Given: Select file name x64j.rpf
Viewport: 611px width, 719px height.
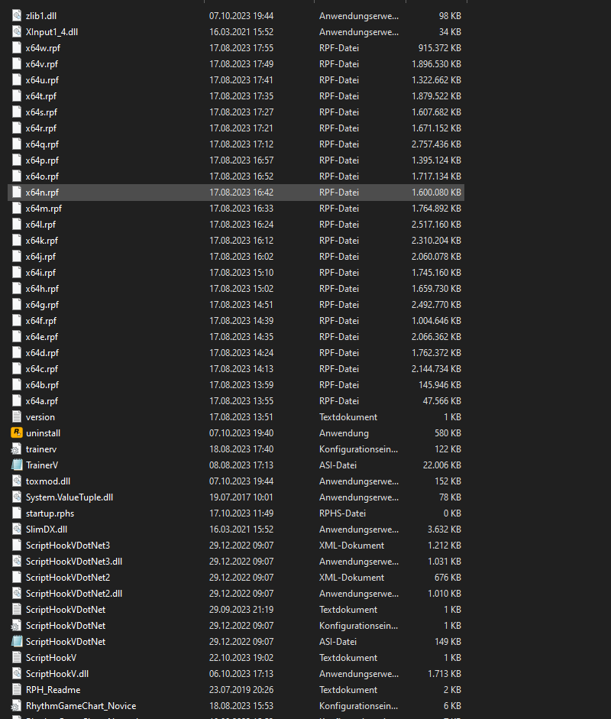Looking at the screenshot, I should click(x=40, y=256).
